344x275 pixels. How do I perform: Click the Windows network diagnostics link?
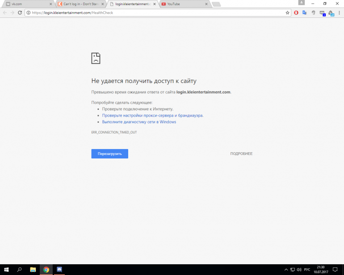click(x=139, y=122)
